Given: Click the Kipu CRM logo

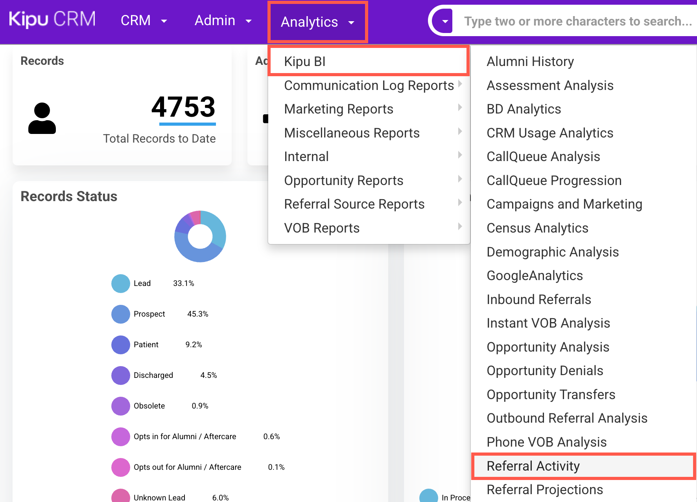Looking at the screenshot, I should click(52, 19).
